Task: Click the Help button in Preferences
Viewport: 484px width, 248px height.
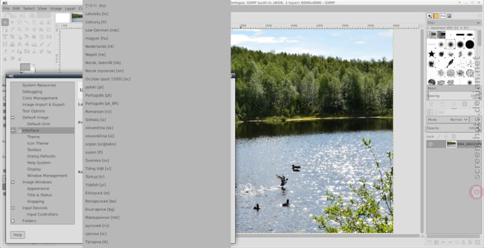Action: (18, 235)
